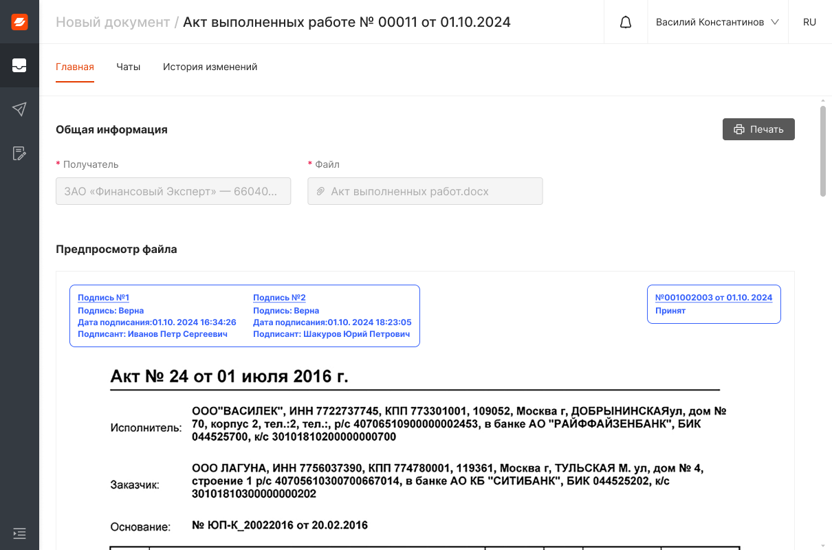
Task: Switch to the Главная tab
Action: [x=75, y=67]
